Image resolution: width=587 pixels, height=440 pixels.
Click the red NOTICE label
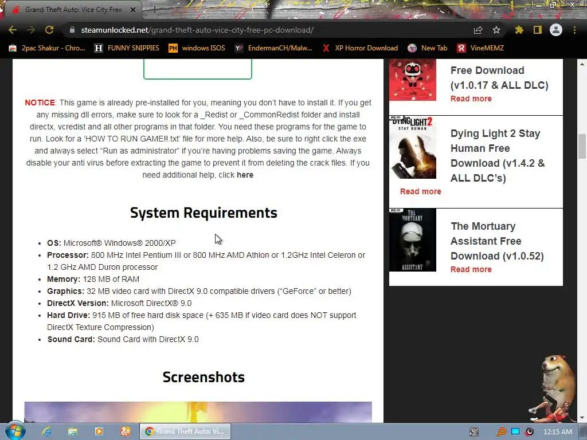click(x=40, y=103)
